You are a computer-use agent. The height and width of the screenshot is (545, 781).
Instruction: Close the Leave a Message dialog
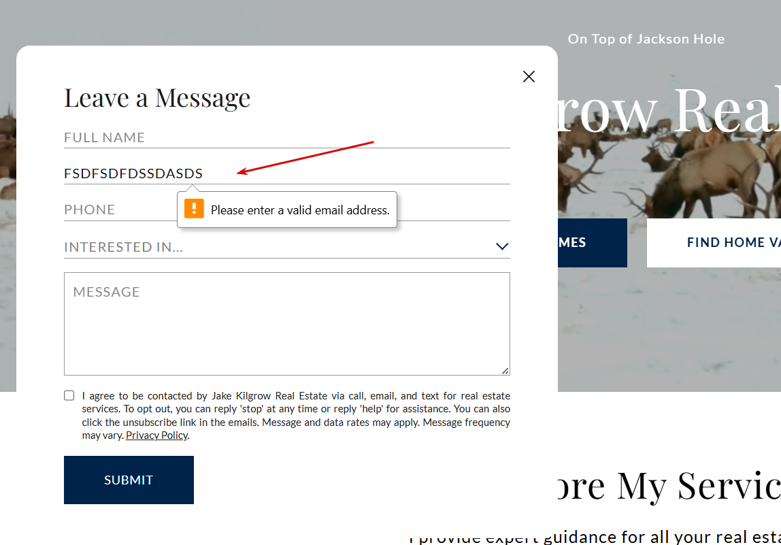click(x=529, y=76)
